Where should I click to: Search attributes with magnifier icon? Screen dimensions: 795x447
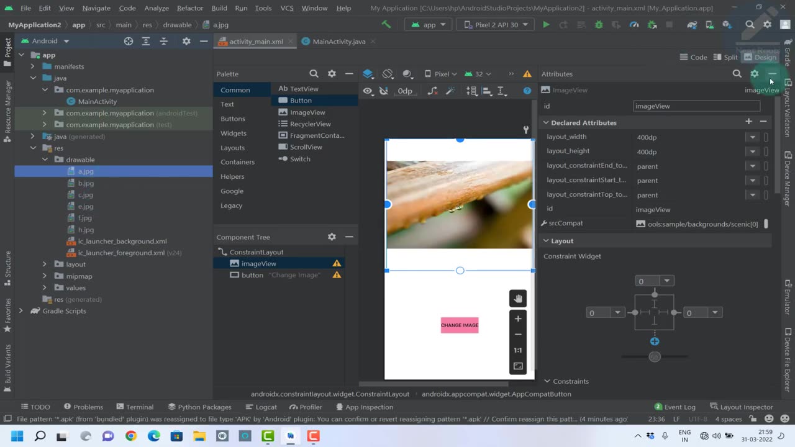tap(737, 74)
